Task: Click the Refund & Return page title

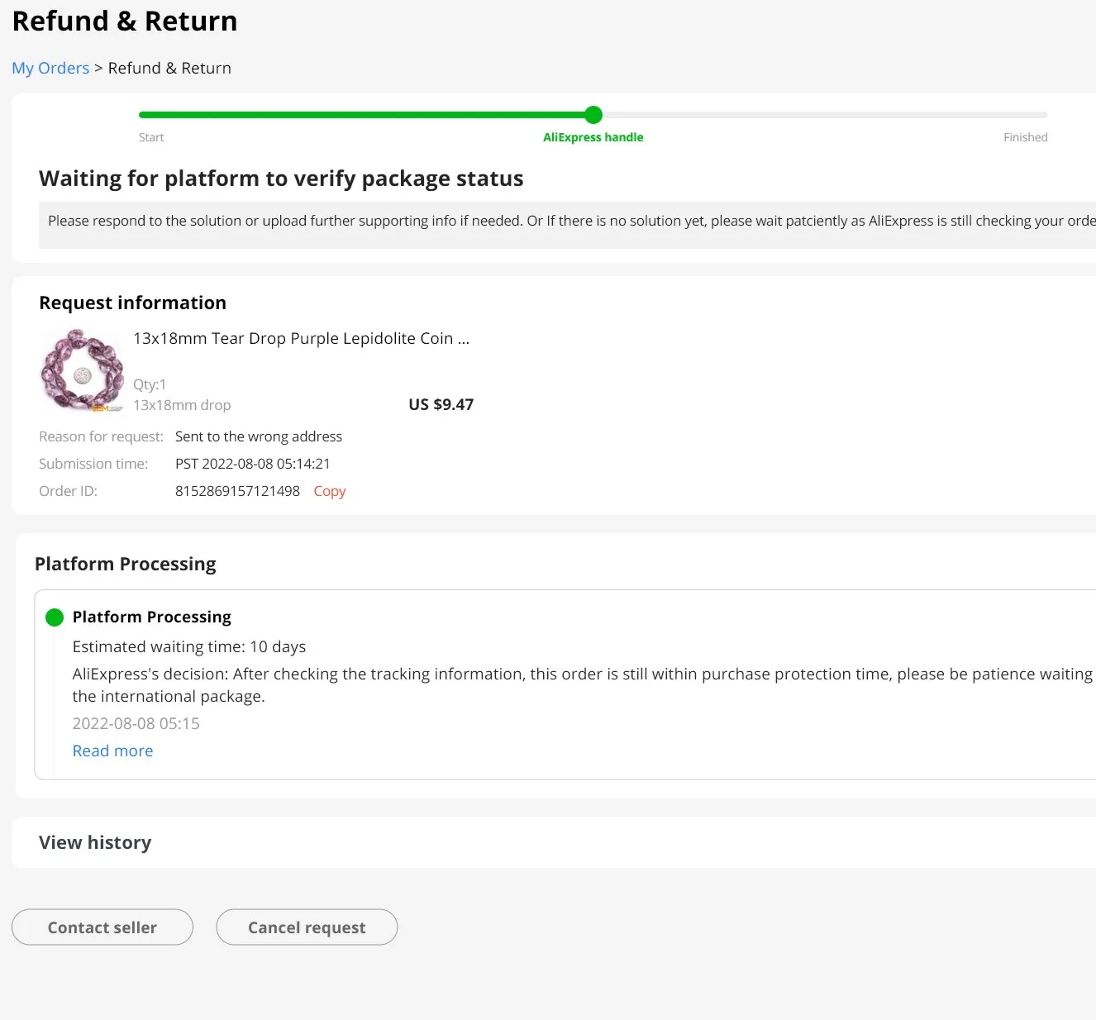Action: pyautogui.click(x=125, y=21)
